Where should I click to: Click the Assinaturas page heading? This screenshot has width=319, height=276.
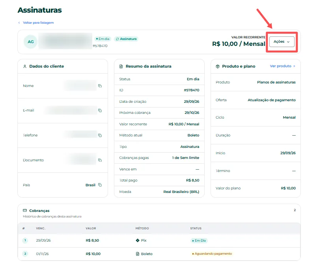click(40, 10)
